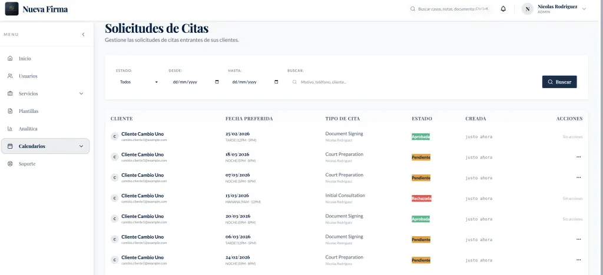The width and height of the screenshot is (603, 275).
Task: Focus the Hasta date input
Action: click(x=254, y=82)
